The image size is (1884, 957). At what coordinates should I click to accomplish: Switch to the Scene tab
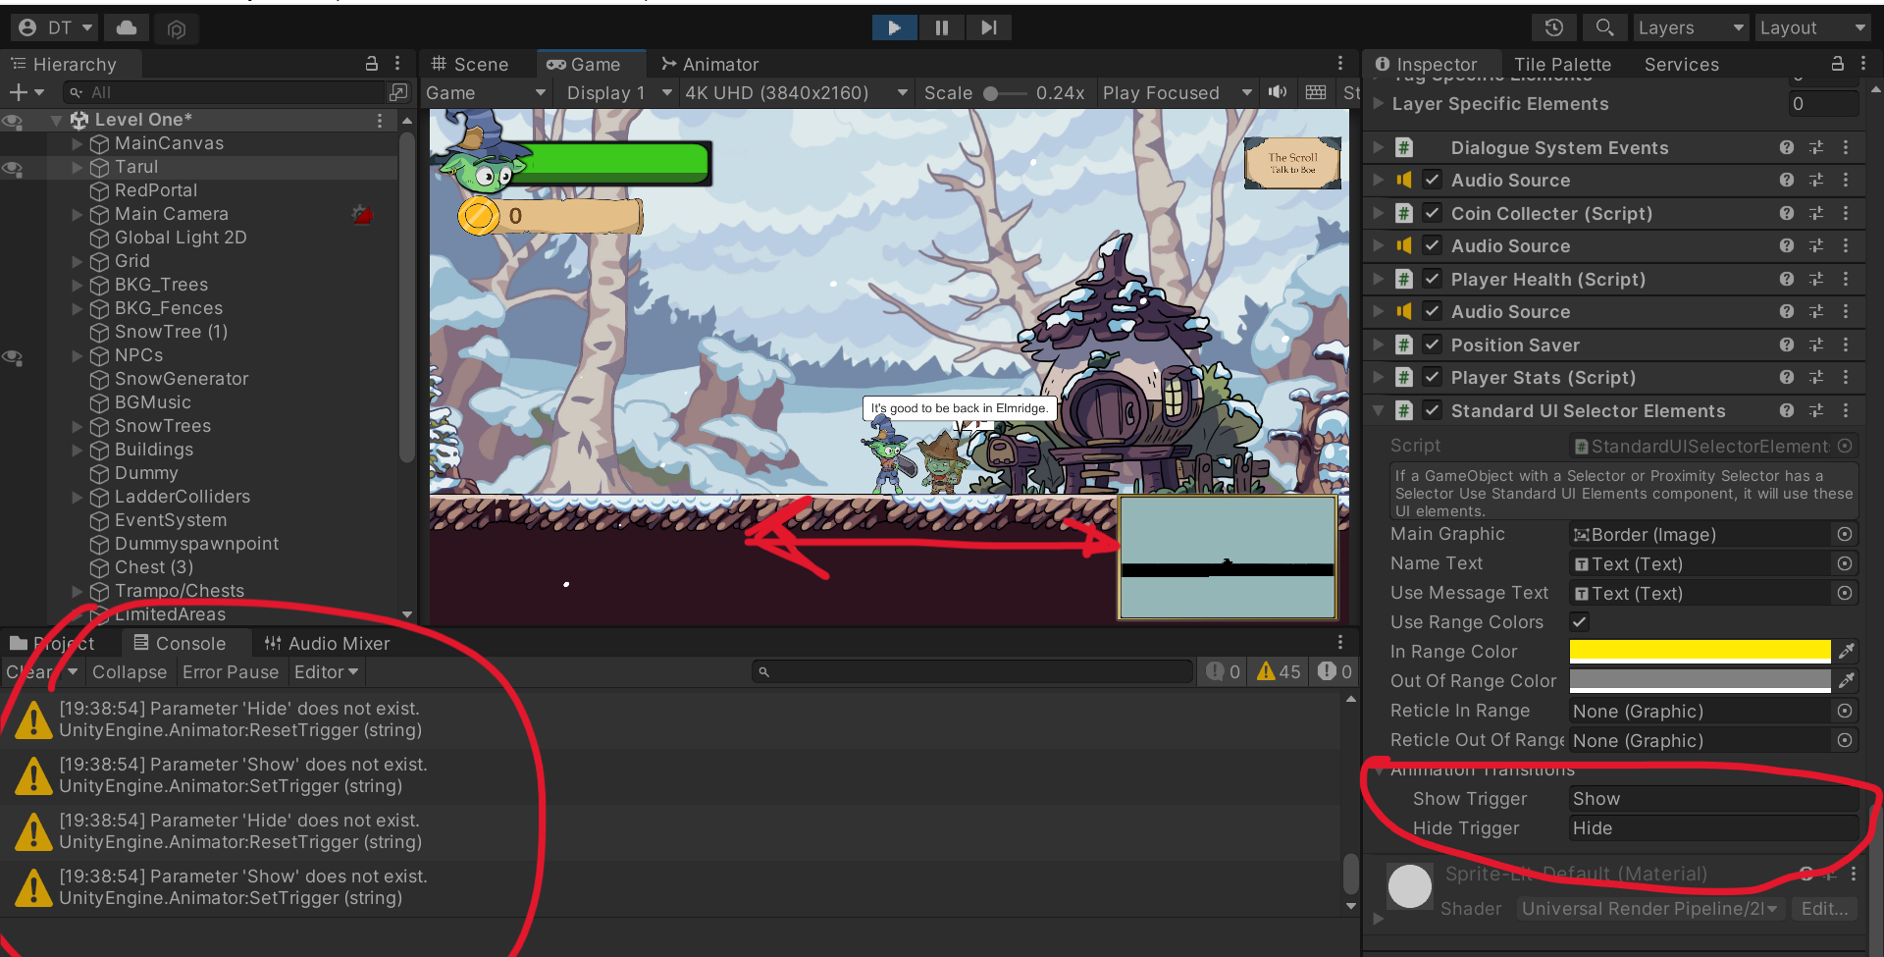click(470, 64)
